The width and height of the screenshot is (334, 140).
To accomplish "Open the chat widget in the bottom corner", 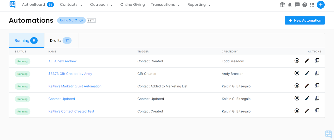I will [328, 134].
